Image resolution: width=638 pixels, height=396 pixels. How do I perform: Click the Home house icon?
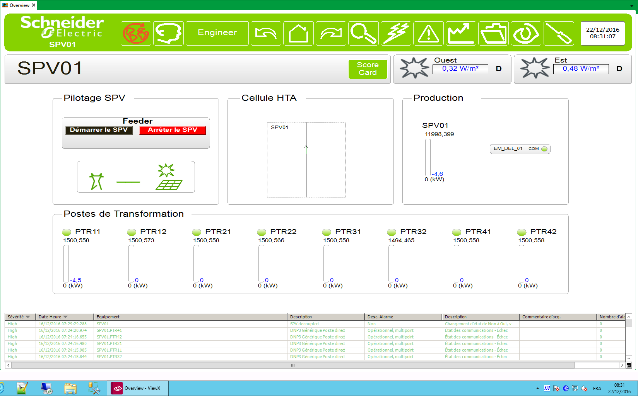click(x=298, y=34)
